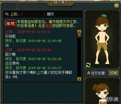Image resolution: width=121 pixels, height=104 pixels.
Task: Click name 快乐、系代言 at 21:53:07
Action: (x=16, y=68)
